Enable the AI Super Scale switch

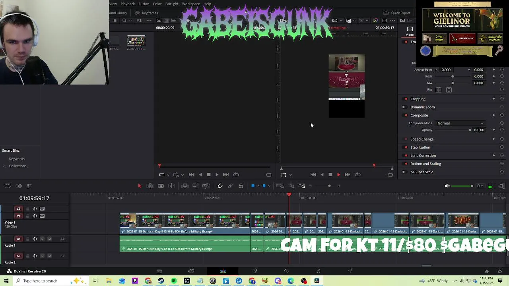404,172
